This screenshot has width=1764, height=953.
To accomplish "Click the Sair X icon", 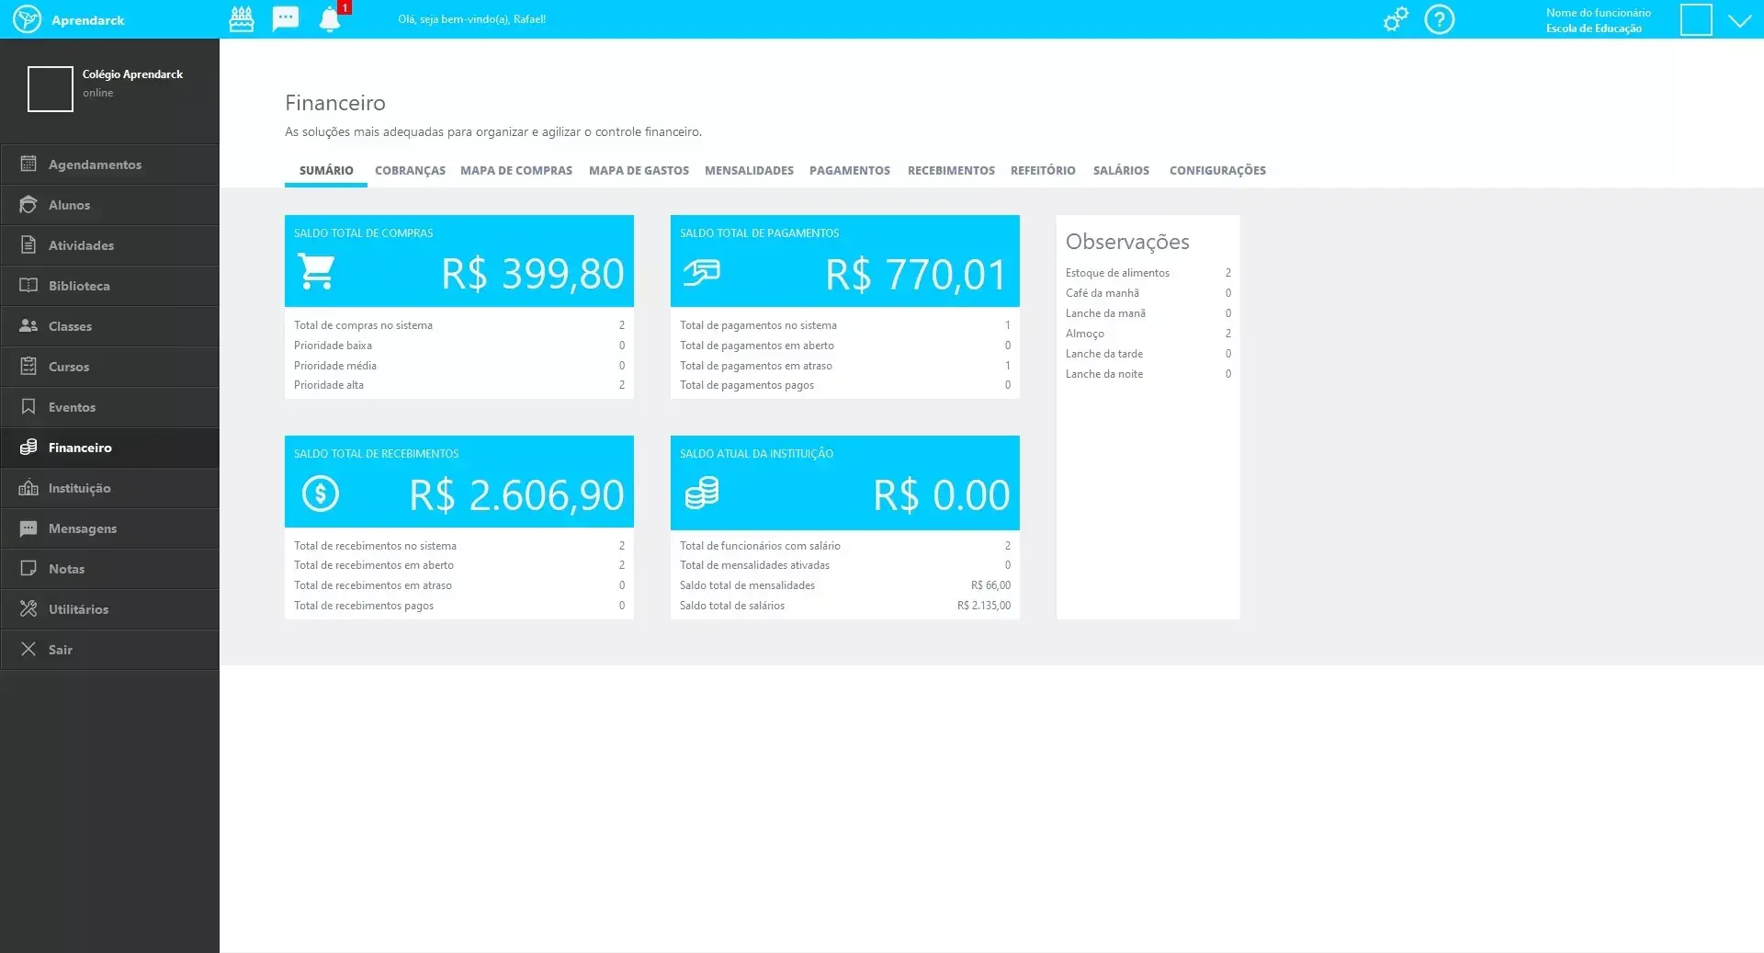I will pos(28,649).
